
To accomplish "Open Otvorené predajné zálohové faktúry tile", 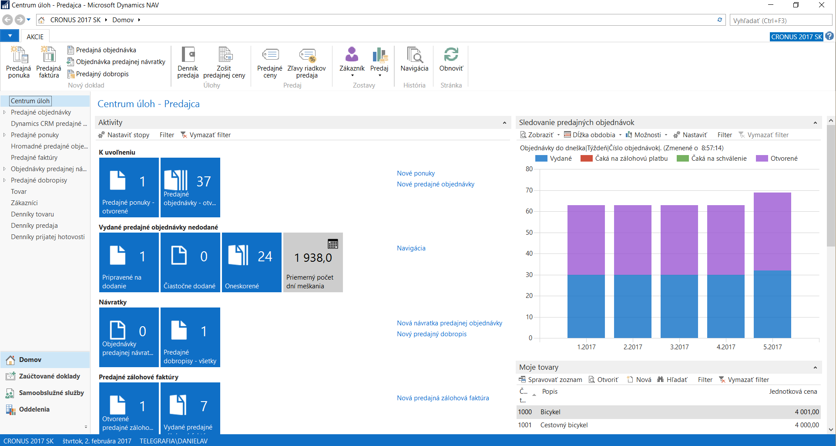I will coord(129,408).
